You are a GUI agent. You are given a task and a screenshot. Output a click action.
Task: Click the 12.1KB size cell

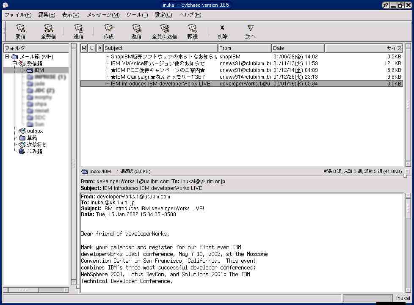(x=392, y=63)
